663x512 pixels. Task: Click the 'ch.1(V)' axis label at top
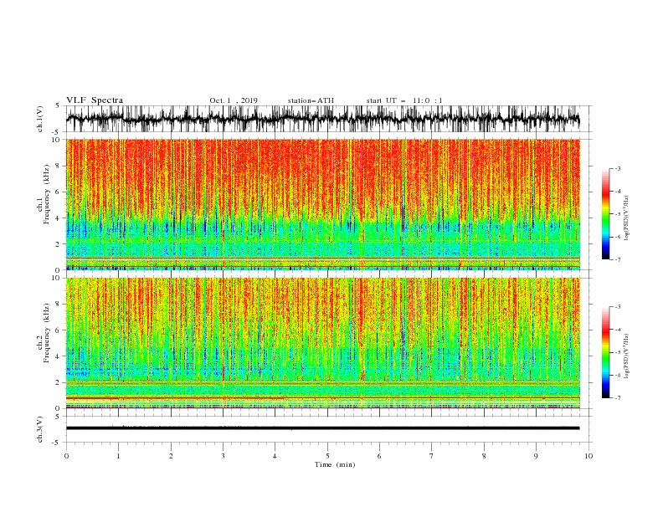(x=40, y=119)
